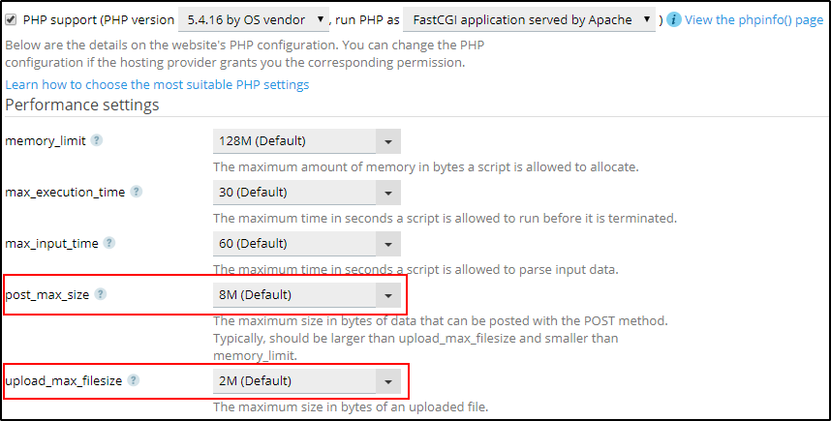Open View the phpinfo() page link
Viewport: 831px width, 421px height.
click(754, 19)
